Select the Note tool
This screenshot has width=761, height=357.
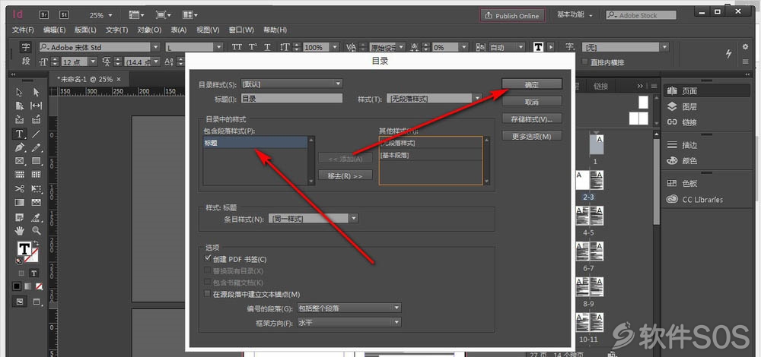click(x=20, y=216)
